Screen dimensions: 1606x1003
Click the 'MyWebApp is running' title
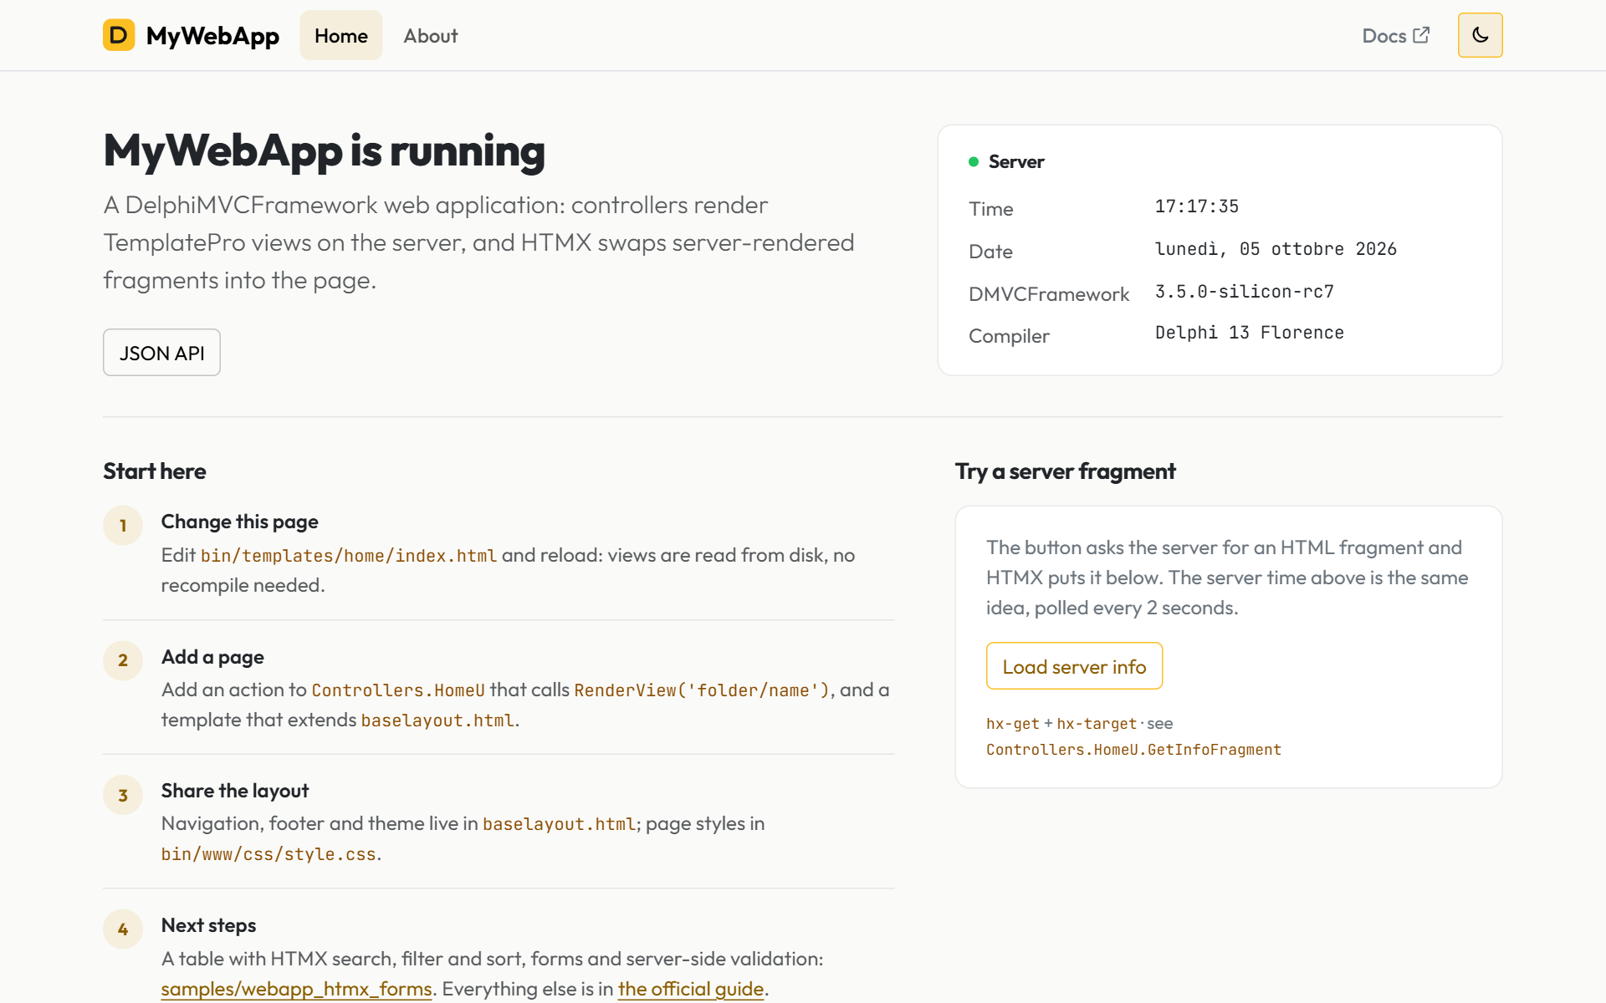pos(324,151)
